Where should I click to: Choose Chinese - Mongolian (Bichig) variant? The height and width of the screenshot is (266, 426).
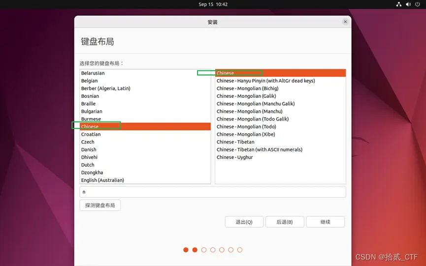click(280, 89)
